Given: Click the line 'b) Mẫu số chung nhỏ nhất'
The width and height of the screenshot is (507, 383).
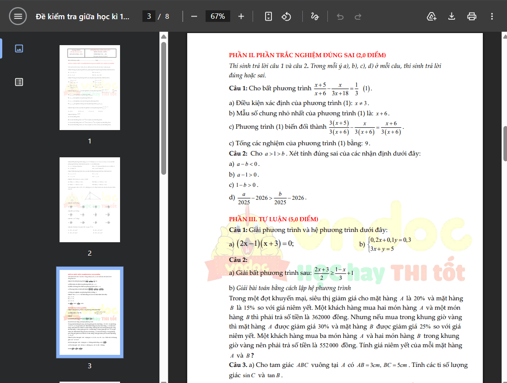Looking at the screenshot, I should click(309, 113).
